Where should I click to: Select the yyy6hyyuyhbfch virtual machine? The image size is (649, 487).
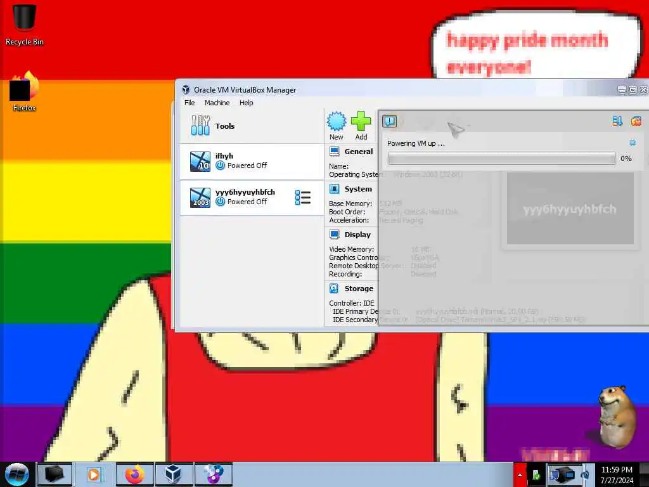251,198
